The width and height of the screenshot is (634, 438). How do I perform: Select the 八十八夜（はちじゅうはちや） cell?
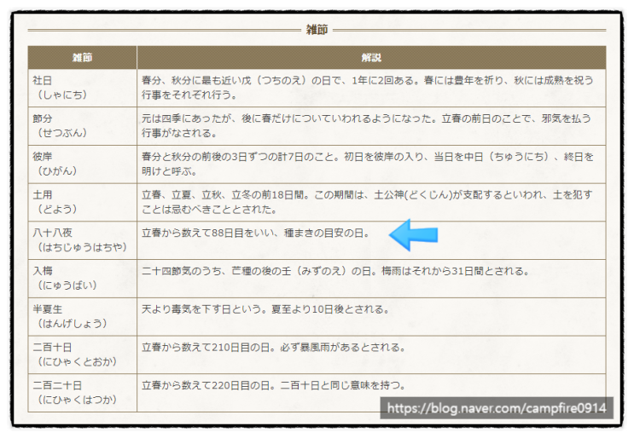click(x=83, y=240)
